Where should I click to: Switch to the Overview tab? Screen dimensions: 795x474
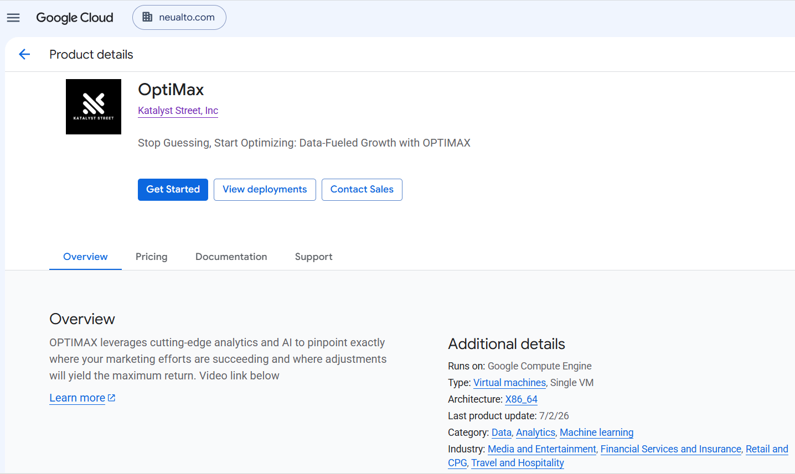(85, 257)
